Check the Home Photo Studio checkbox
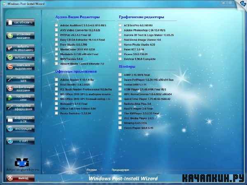Screen dimensions: 247x185 click(120, 44)
